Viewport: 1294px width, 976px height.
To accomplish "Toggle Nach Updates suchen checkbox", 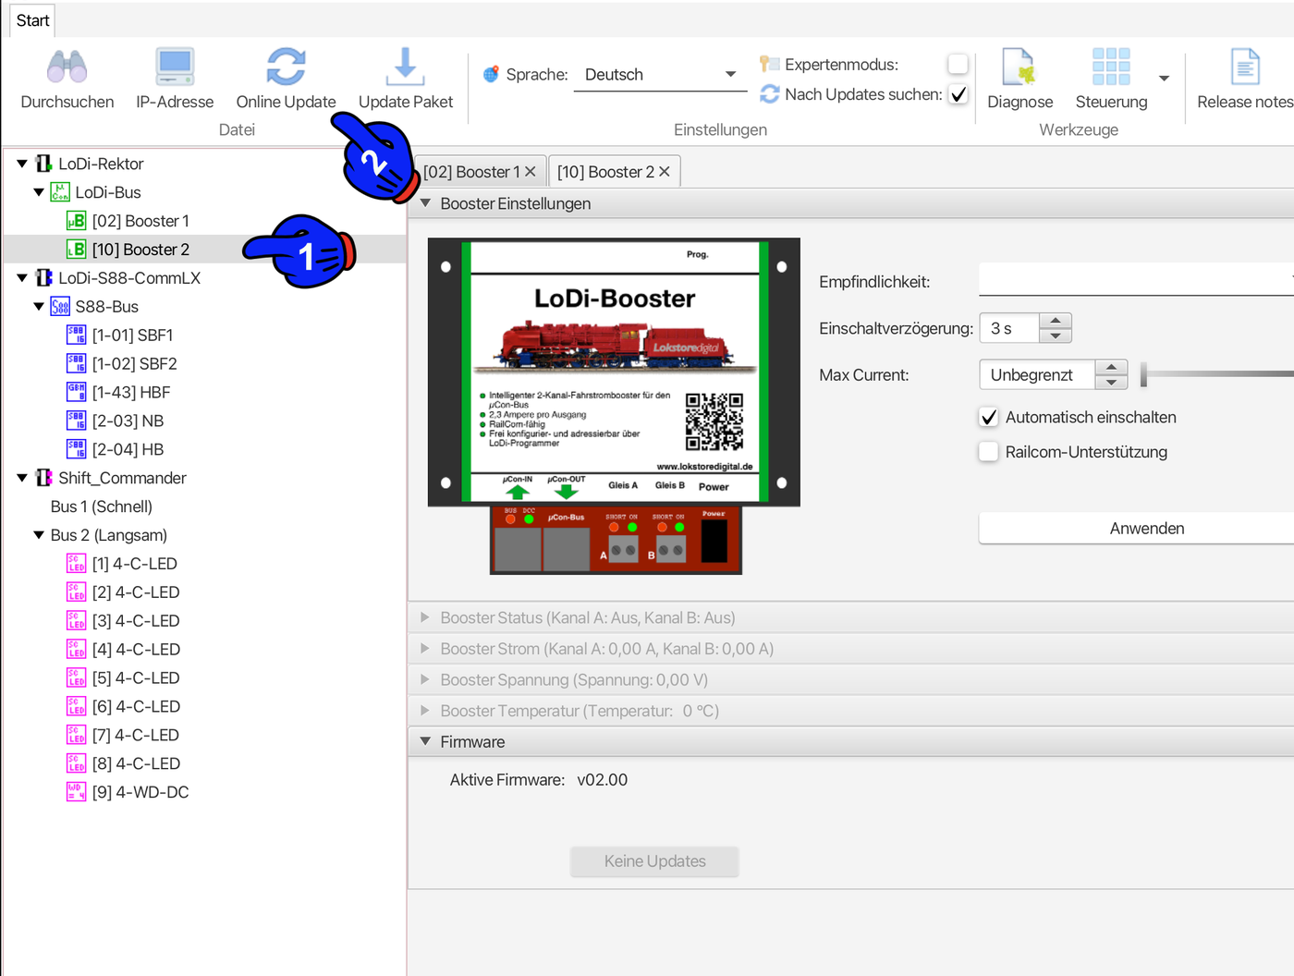I will click(x=958, y=94).
